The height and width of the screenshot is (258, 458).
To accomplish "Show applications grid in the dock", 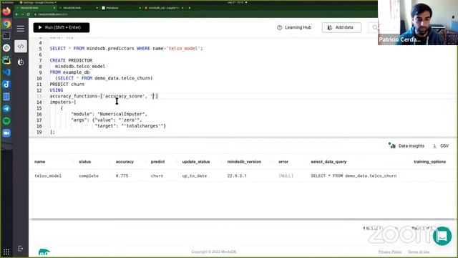I will pyautogui.click(x=6, y=252).
